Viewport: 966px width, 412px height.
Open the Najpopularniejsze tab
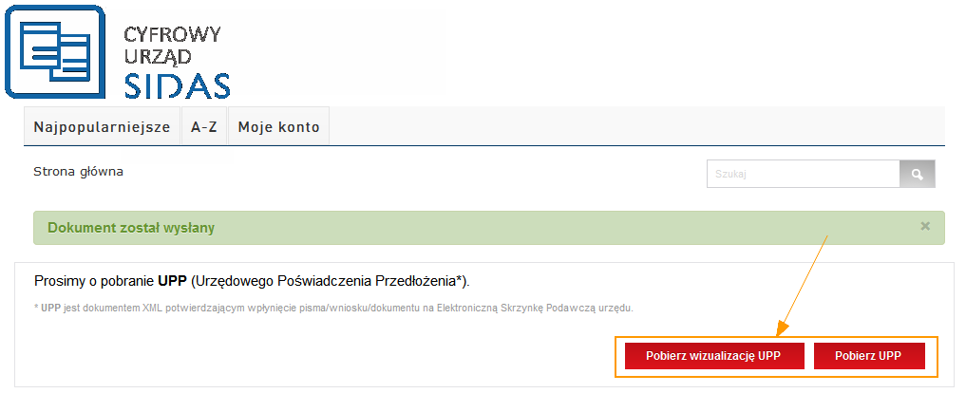[x=102, y=127]
